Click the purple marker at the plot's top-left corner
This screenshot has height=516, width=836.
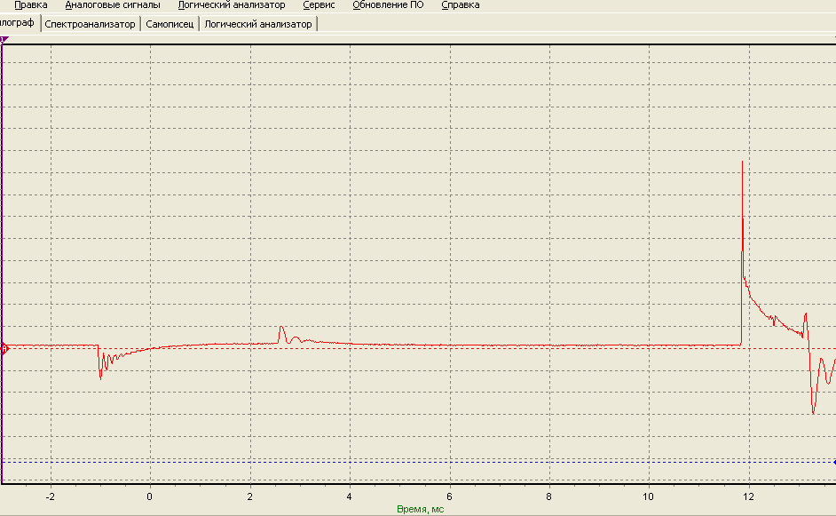pyautogui.click(x=4, y=39)
